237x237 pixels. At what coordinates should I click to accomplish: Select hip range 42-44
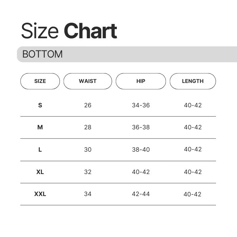click(x=141, y=194)
